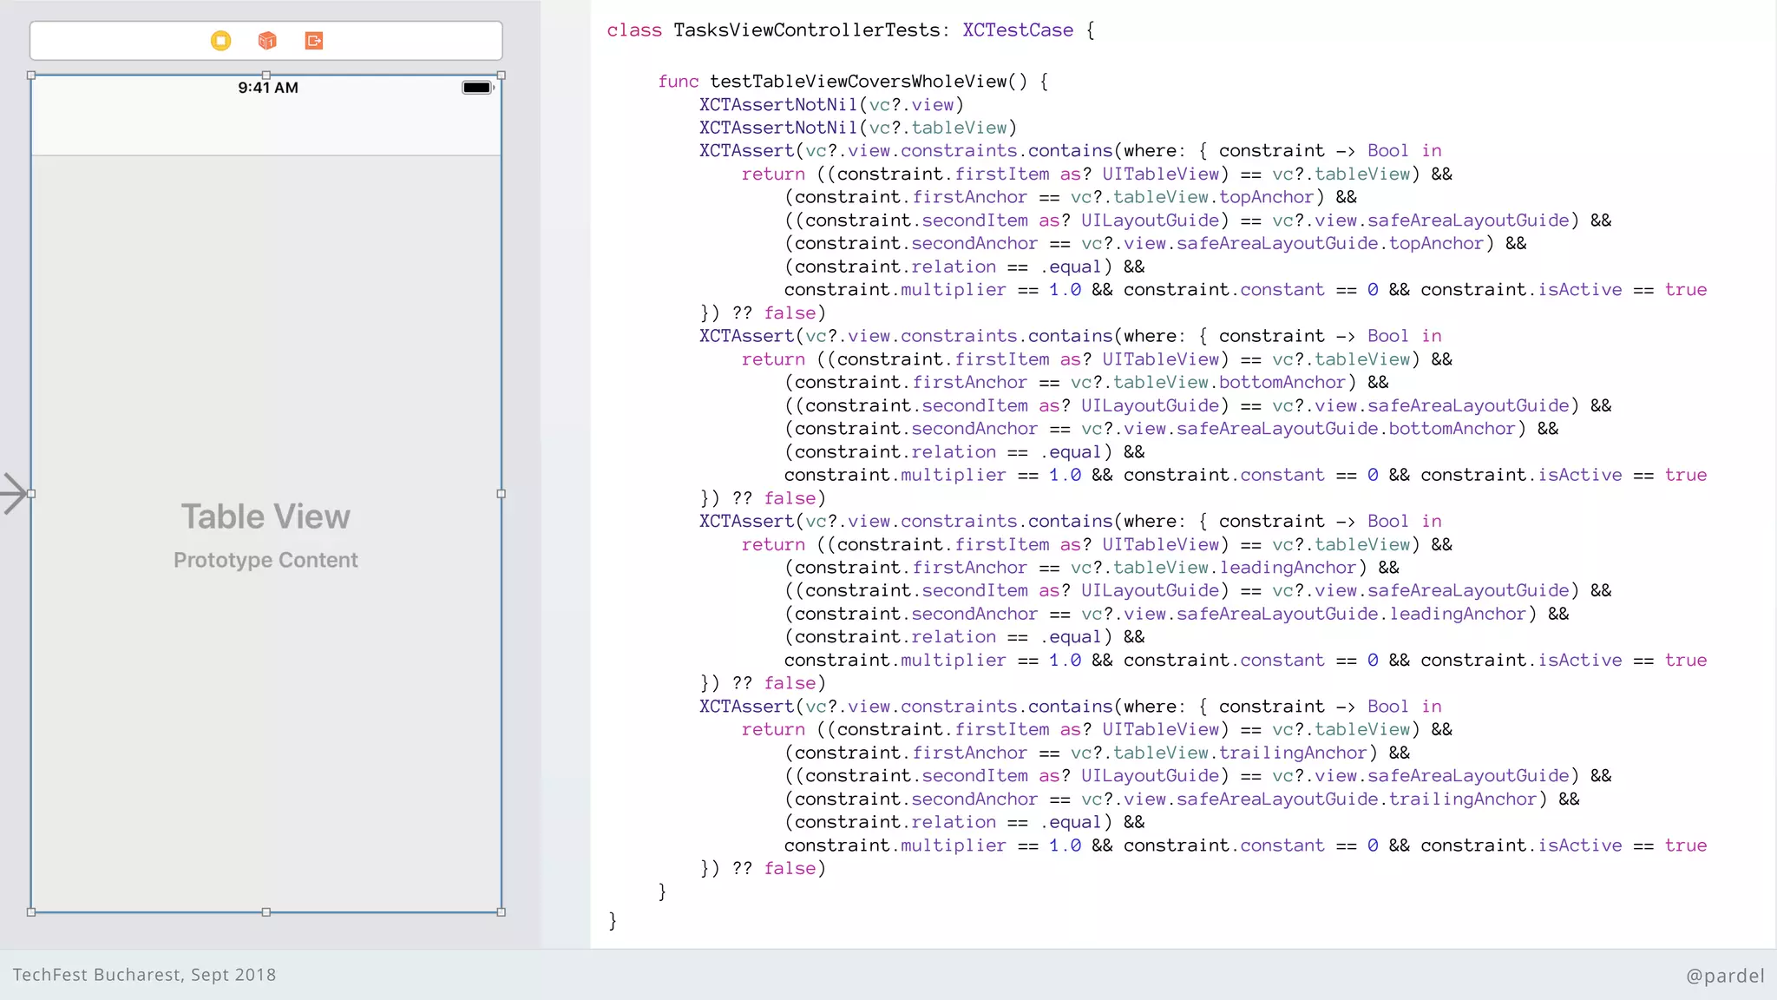The image size is (1777, 1000).
Task: Click the top-right resize handle of the table view
Action: [501, 76]
